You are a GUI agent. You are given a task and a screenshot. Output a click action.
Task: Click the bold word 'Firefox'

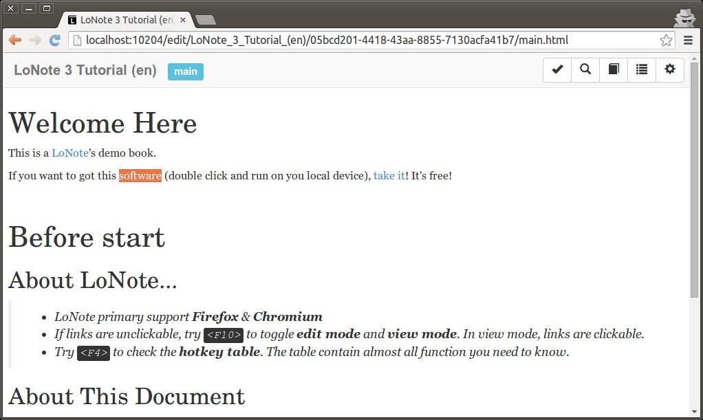tap(215, 317)
